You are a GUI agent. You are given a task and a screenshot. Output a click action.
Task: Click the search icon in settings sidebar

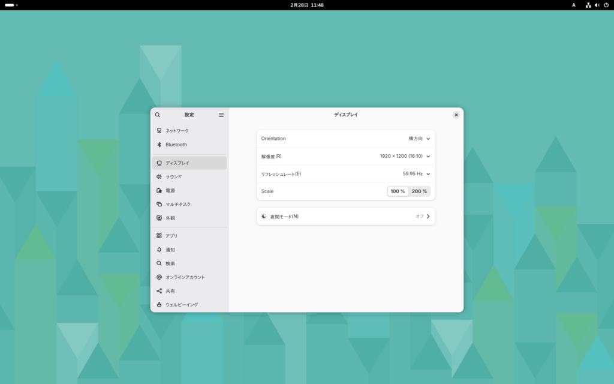158,115
